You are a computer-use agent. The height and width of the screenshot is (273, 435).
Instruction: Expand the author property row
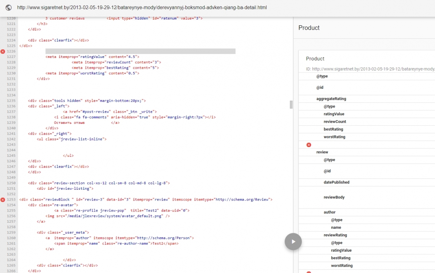(x=330, y=212)
